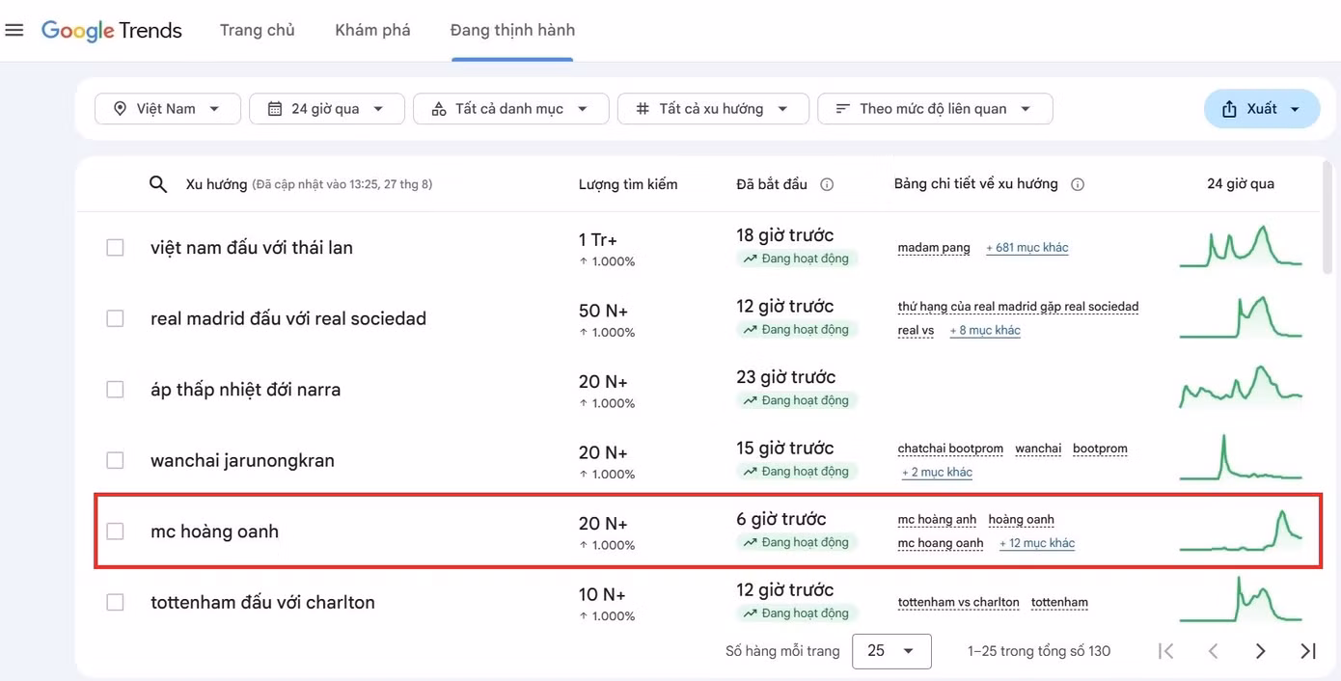
Task: Click sparkline chart for áp thấp nhiệt đới narra
Action: pyautogui.click(x=1241, y=387)
